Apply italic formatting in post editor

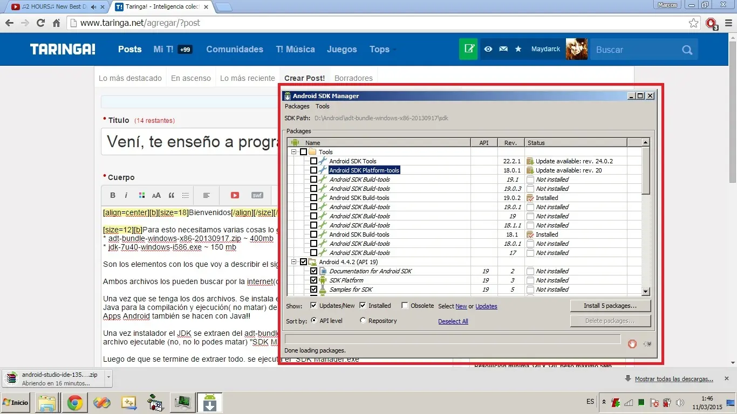pyautogui.click(x=126, y=195)
